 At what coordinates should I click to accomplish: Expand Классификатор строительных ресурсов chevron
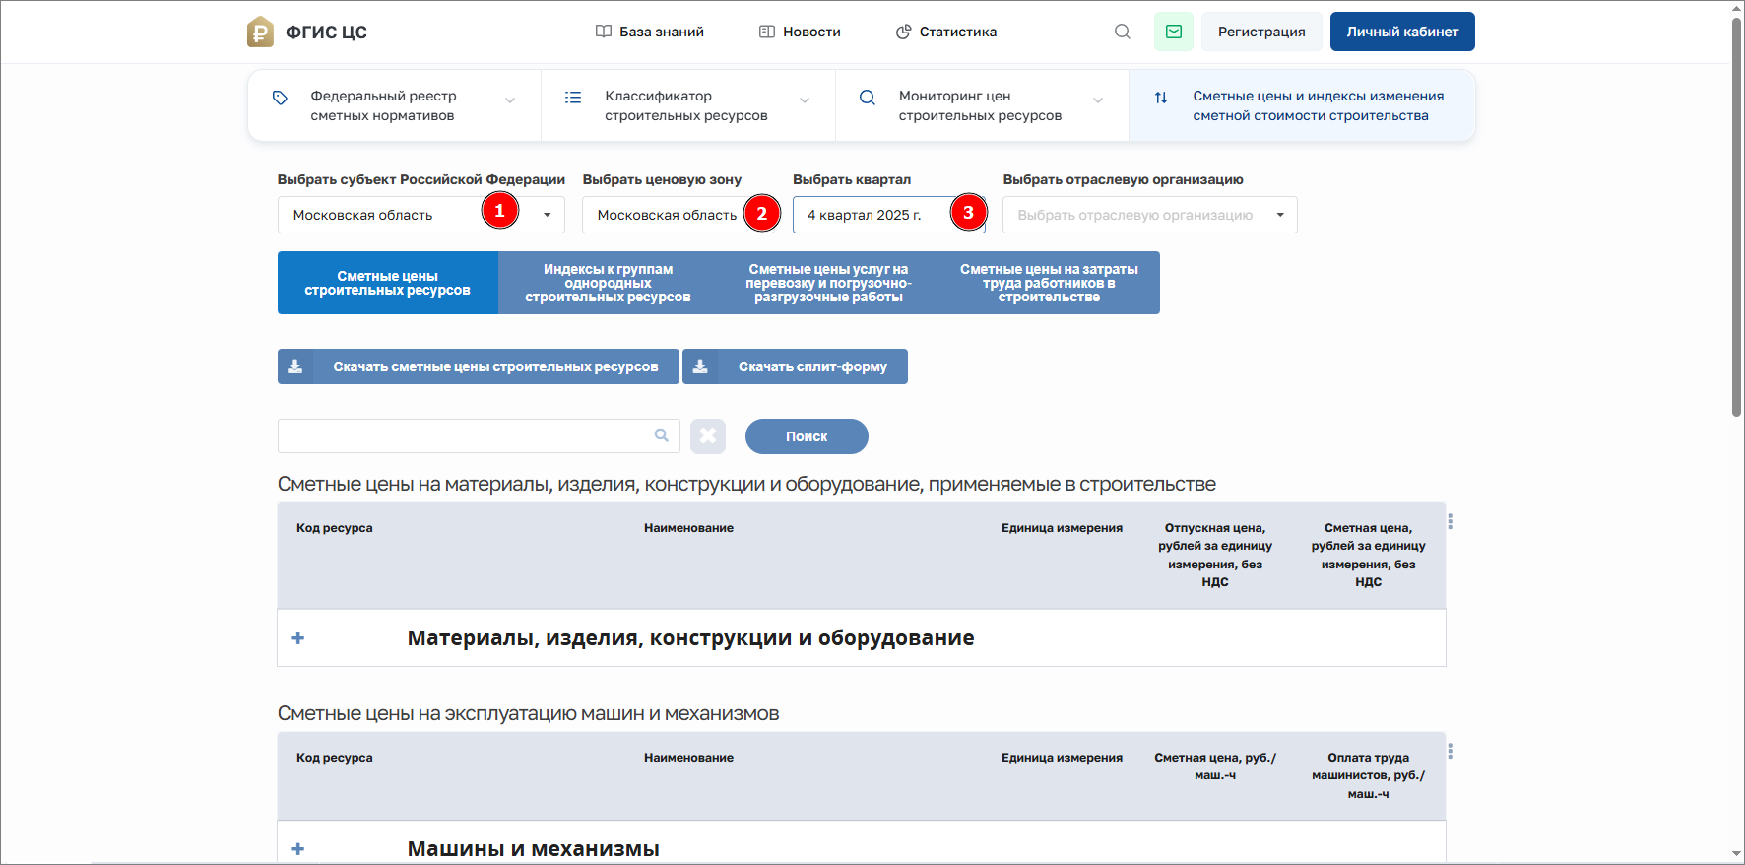pos(805,100)
